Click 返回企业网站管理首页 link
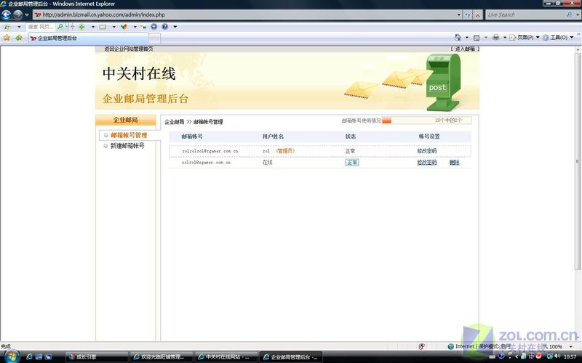Screen dimensions: 582x363 pos(129,49)
